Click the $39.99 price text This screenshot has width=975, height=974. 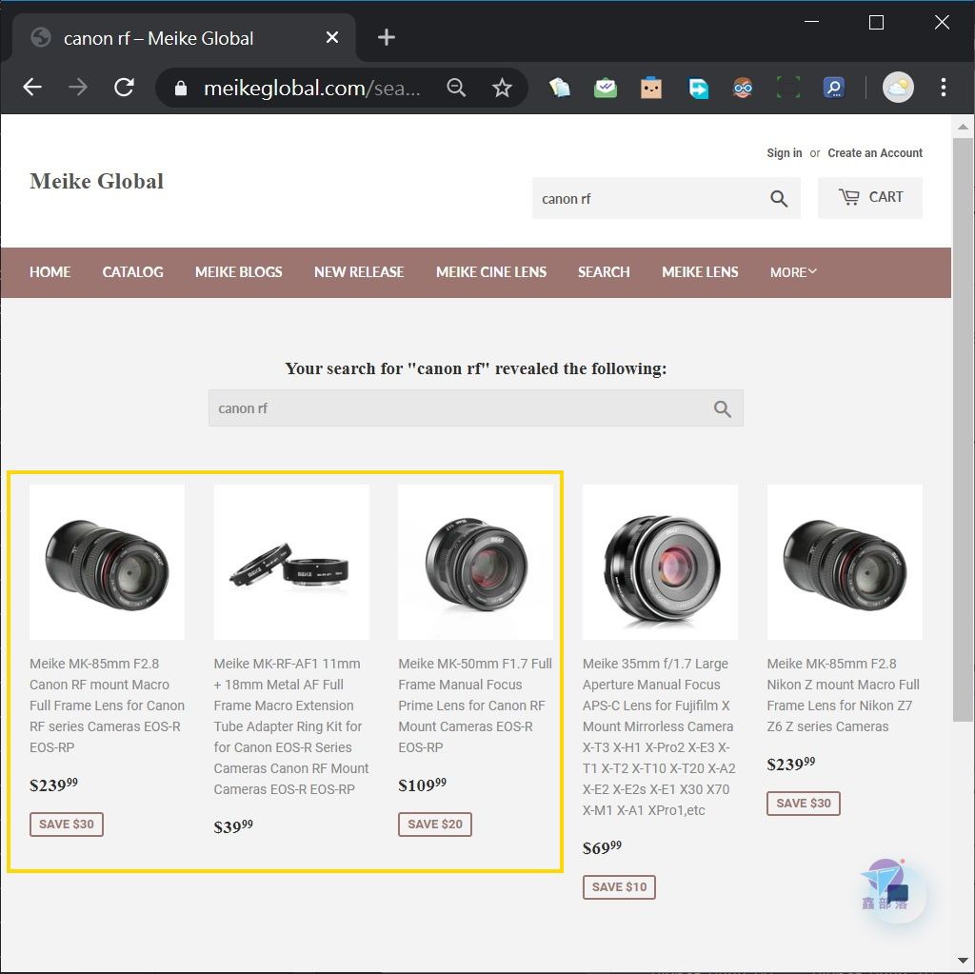coord(233,826)
